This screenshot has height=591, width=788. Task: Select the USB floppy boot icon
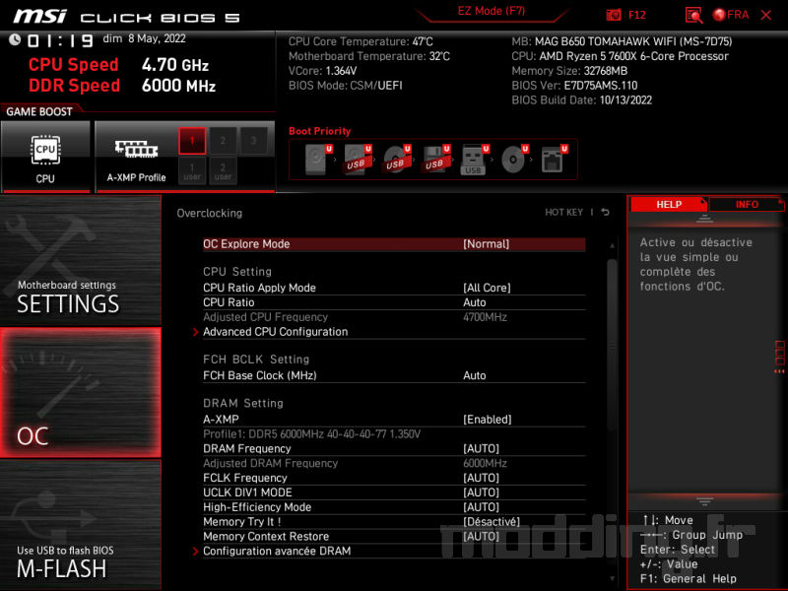point(435,160)
